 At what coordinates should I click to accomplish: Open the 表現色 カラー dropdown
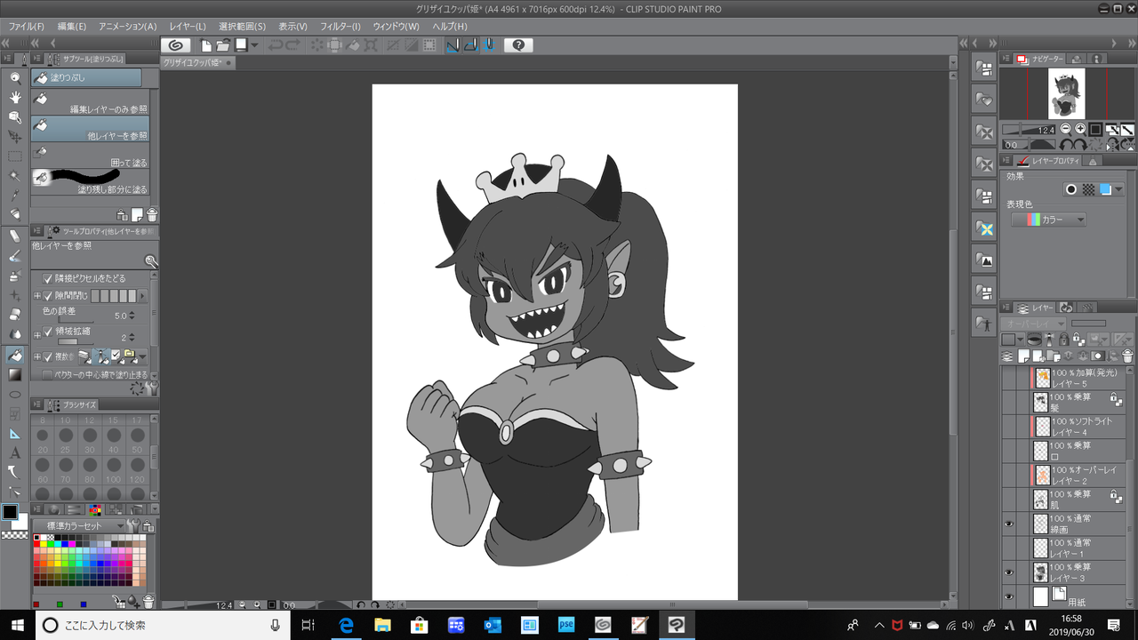click(x=1049, y=220)
